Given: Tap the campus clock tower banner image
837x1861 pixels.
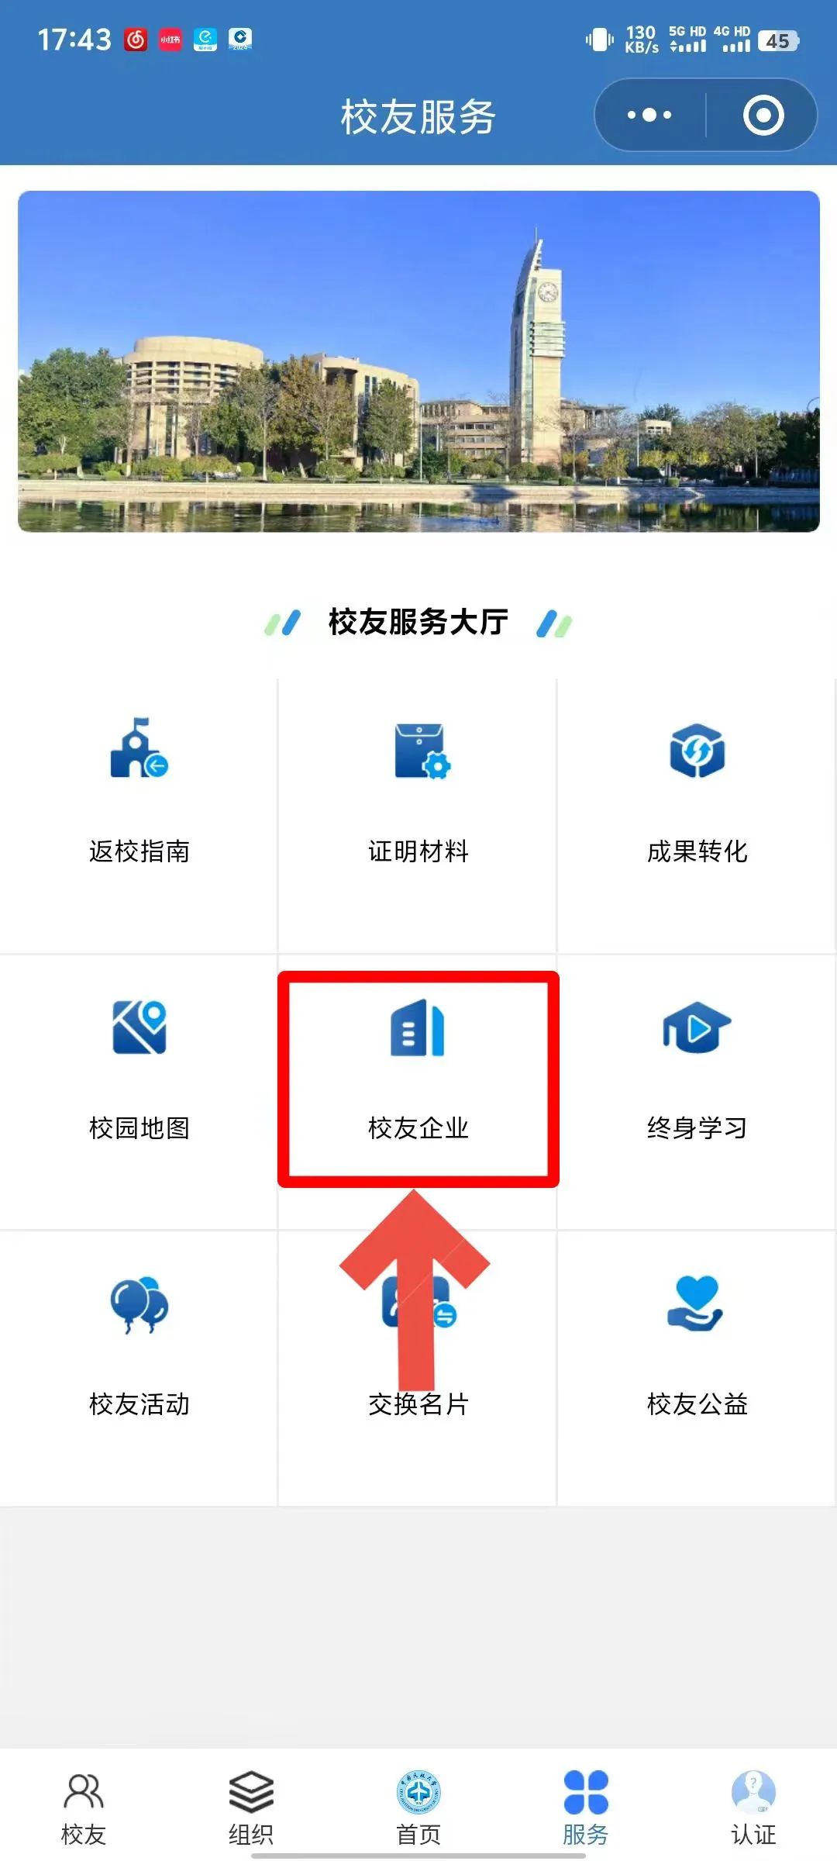Looking at the screenshot, I should (x=418, y=361).
